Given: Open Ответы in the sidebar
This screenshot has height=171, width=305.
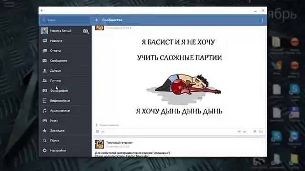Looking at the screenshot, I should [x=65, y=51].
